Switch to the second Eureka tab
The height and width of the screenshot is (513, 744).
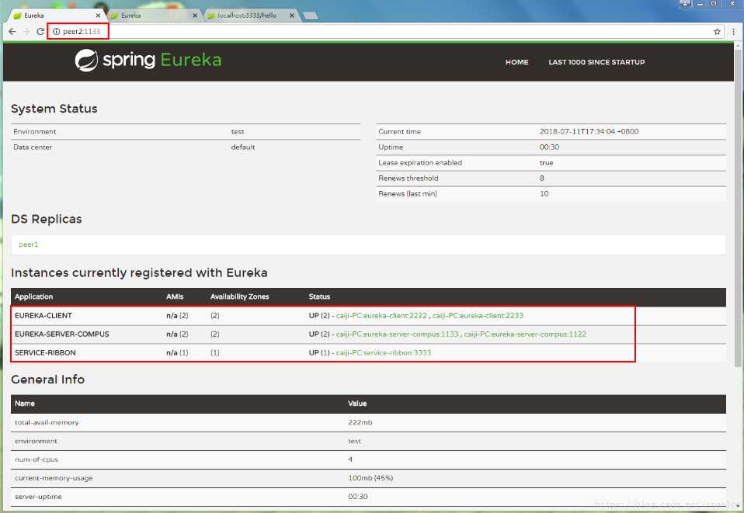[153, 16]
